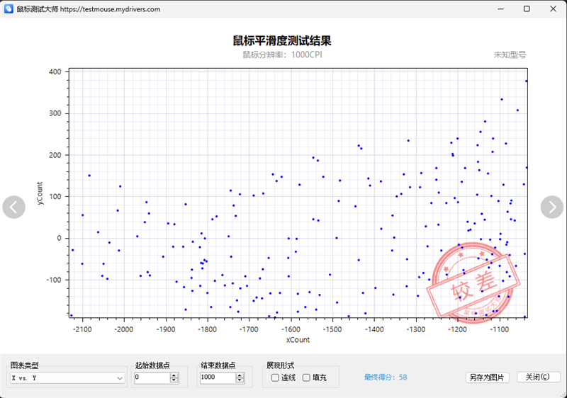Click the 400 tick on the yCount axis
Viewport: 567px width, 398px height.
pyautogui.click(x=55, y=72)
